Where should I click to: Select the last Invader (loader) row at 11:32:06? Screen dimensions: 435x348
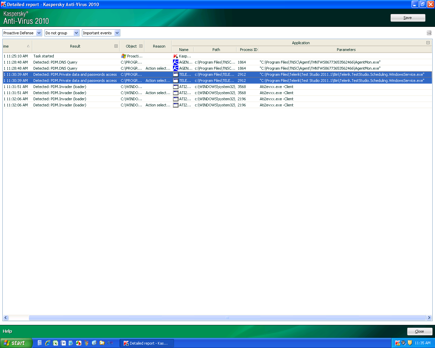point(217,105)
